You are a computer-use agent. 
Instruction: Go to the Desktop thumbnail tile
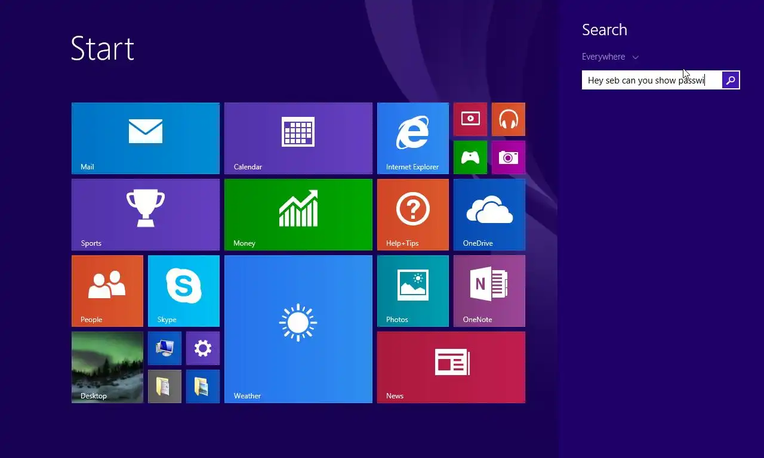point(107,367)
